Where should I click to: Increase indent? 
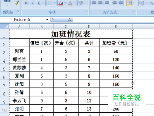click(121, 3)
